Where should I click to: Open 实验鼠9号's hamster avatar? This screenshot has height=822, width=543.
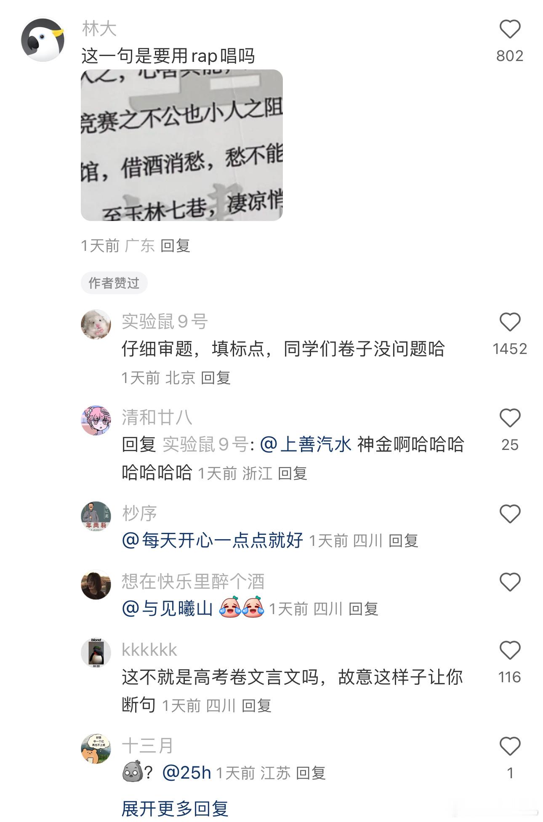tap(96, 325)
